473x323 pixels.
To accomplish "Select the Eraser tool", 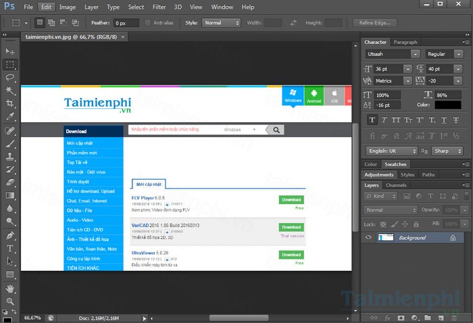I will coord(10,182).
